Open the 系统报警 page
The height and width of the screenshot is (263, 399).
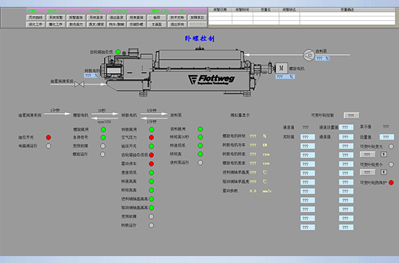[56, 17]
